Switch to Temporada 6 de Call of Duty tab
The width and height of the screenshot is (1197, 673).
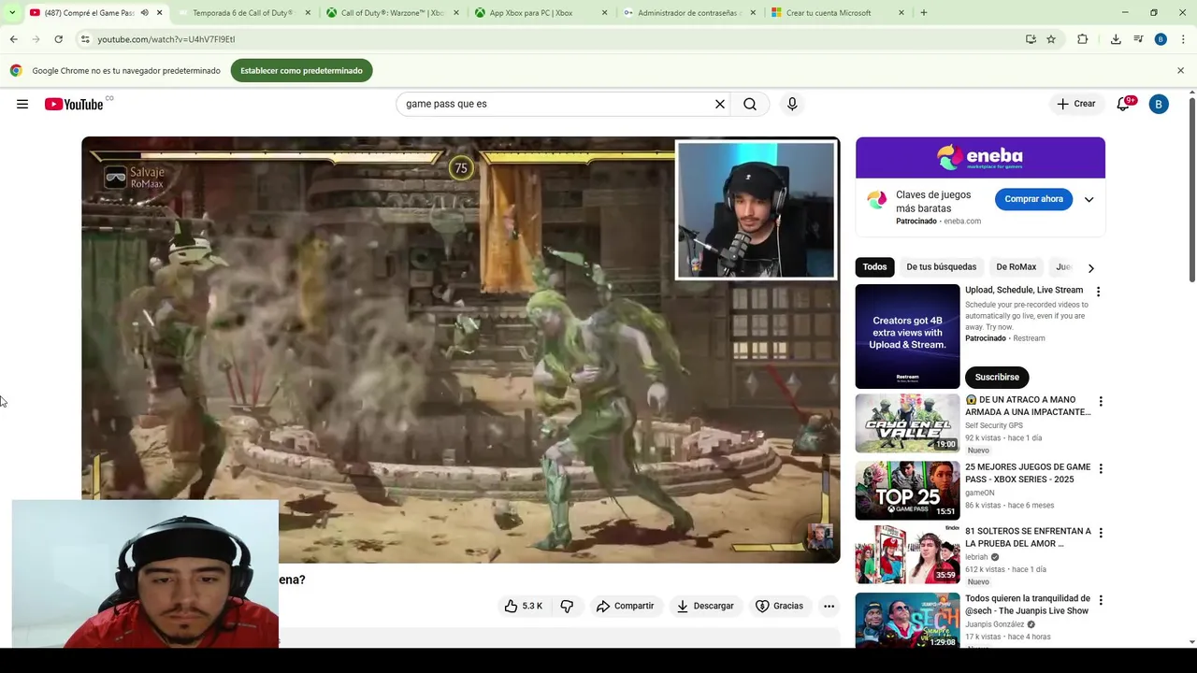pyautogui.click(x=243, y=13)
